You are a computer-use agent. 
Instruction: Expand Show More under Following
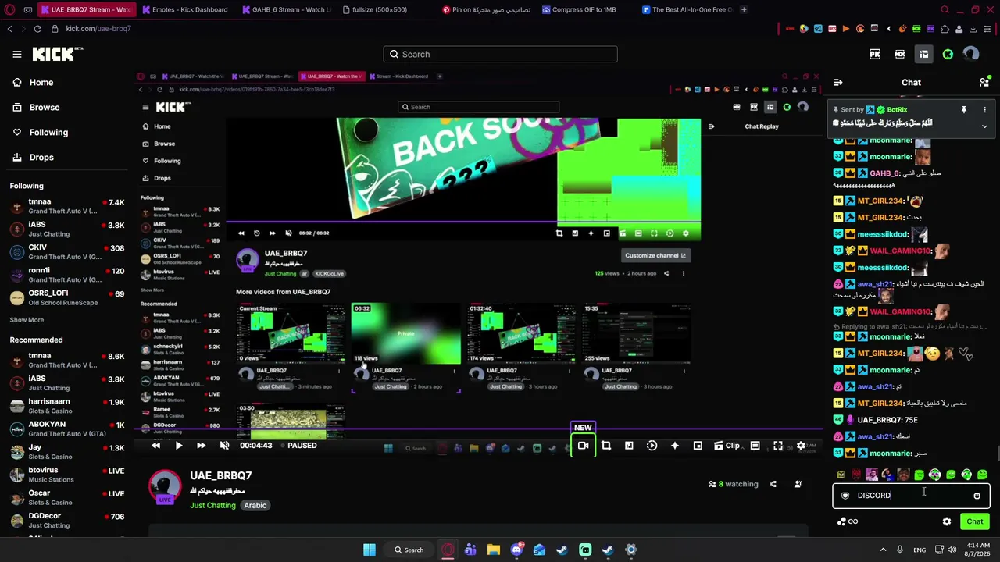[27, 320]
